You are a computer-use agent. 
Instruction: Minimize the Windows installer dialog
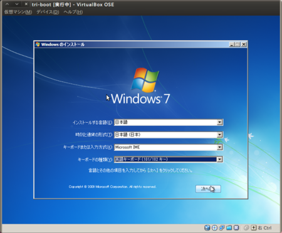[x=232, y=44]
